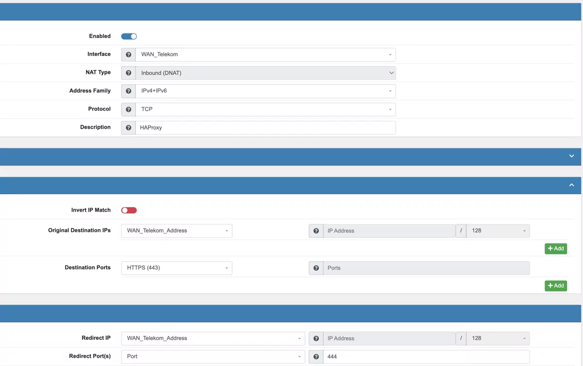Click the Original Destination IPs help icon

[316, 231]
